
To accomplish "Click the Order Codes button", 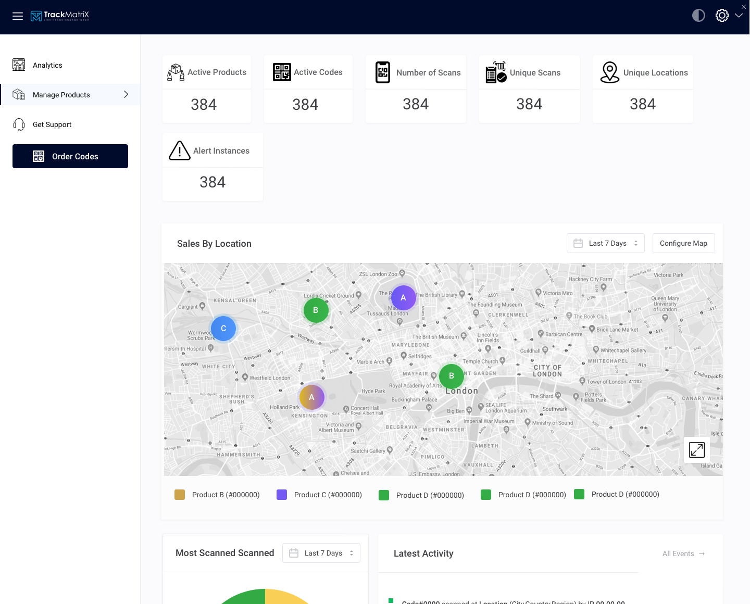I will coord(70,156).
